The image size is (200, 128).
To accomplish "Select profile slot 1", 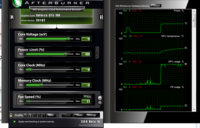I will coord(26,115).
